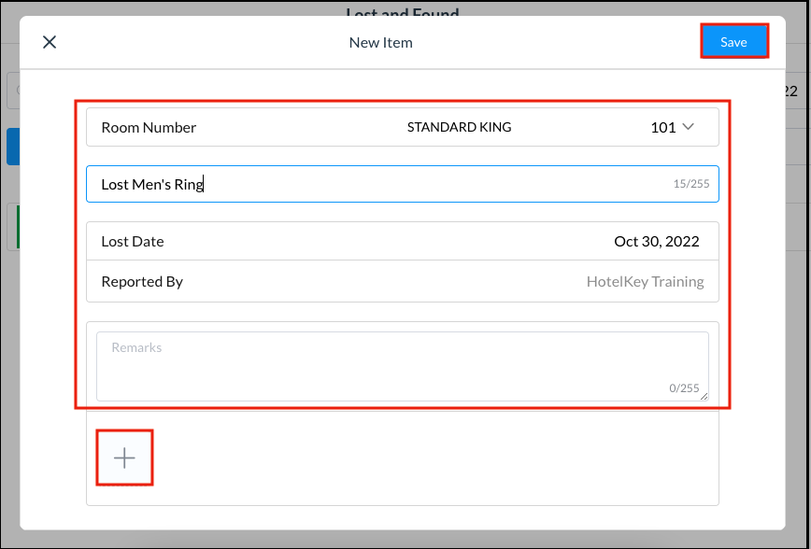811x549 pixels.
Task: Click the New Item dialog title
Action: [380, 42]
